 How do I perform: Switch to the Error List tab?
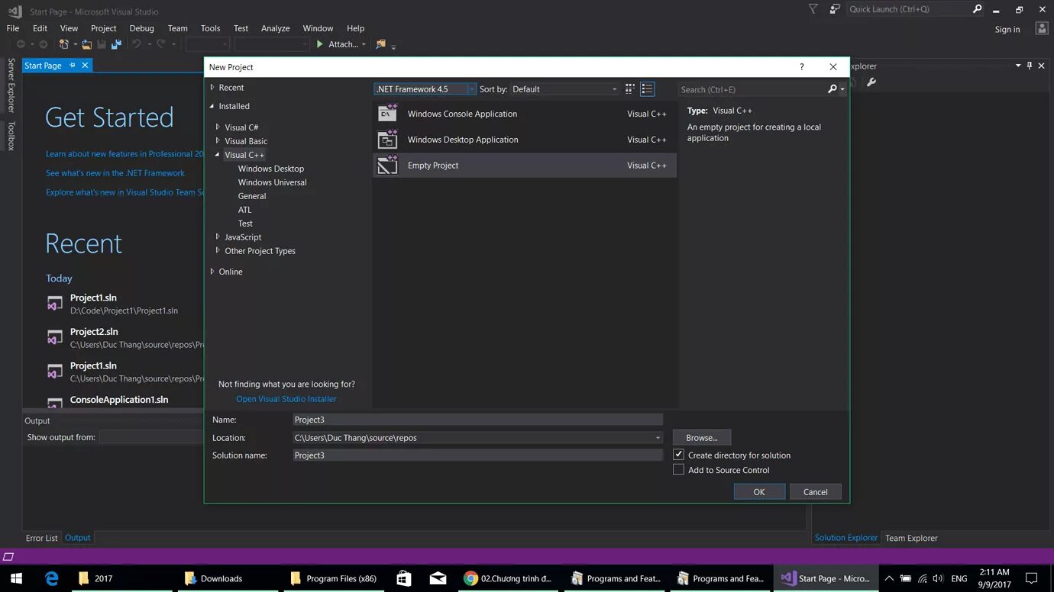(41, 538)
